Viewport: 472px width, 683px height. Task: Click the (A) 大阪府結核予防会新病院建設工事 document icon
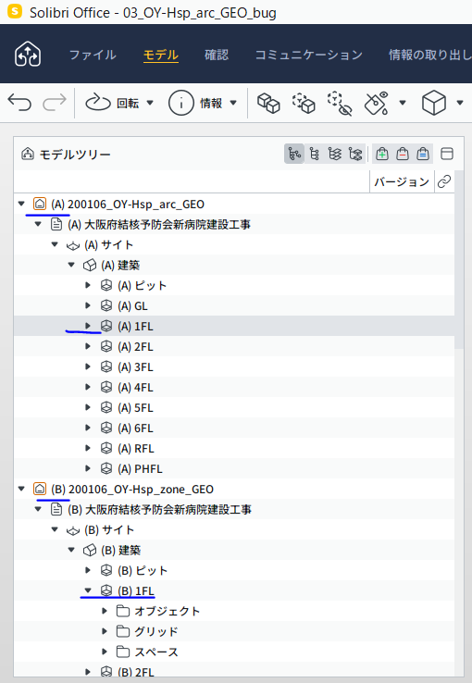tap(56, 224)
